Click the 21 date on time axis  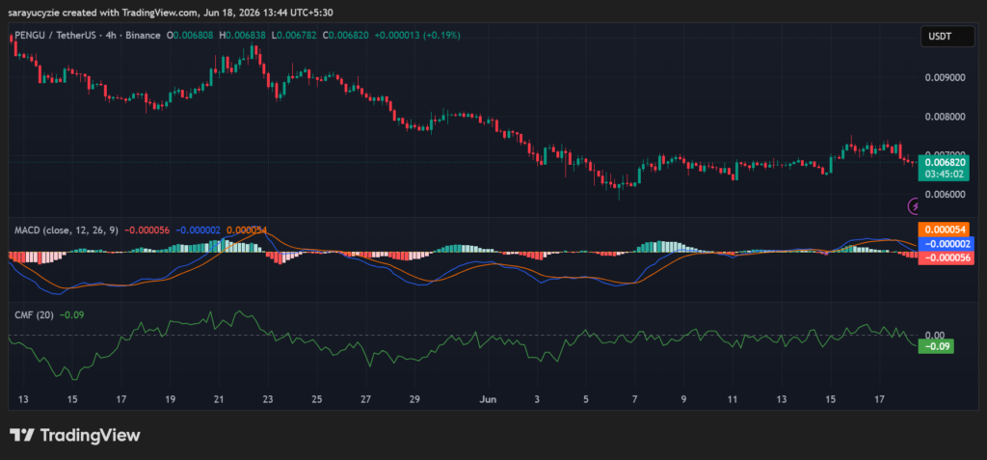pyautogui.click(x=219, y=399)
